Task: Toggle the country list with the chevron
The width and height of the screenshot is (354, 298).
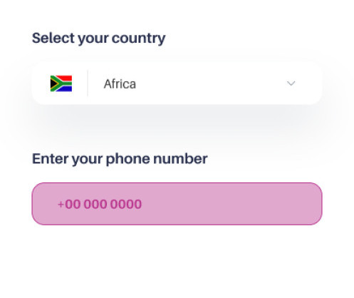Action: pos(291,83)
